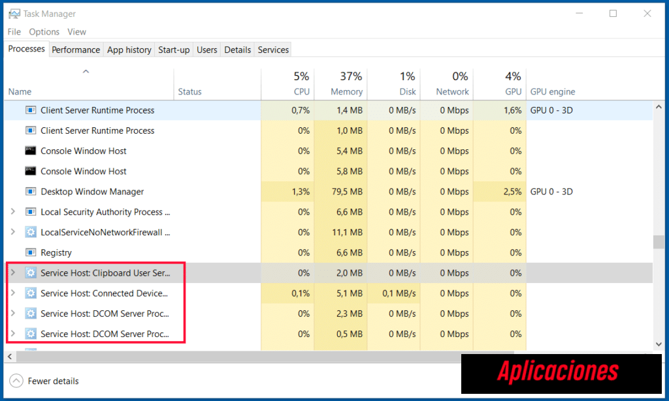Screen dimensions: 669x401
Task: Click gear icon of DCOM Server Proc using 0,5 MB
Action: click(30, 334)
